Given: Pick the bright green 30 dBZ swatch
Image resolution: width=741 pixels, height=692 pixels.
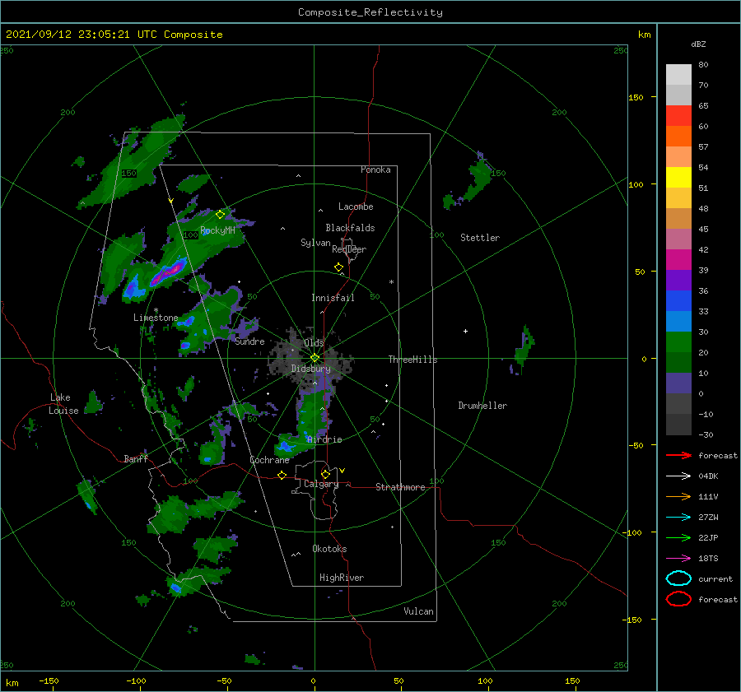Looking at the screenshot, I should [678, 341].
